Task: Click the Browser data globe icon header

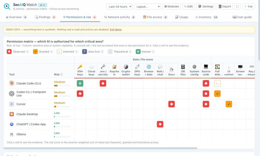Action: tap(149, 67)
